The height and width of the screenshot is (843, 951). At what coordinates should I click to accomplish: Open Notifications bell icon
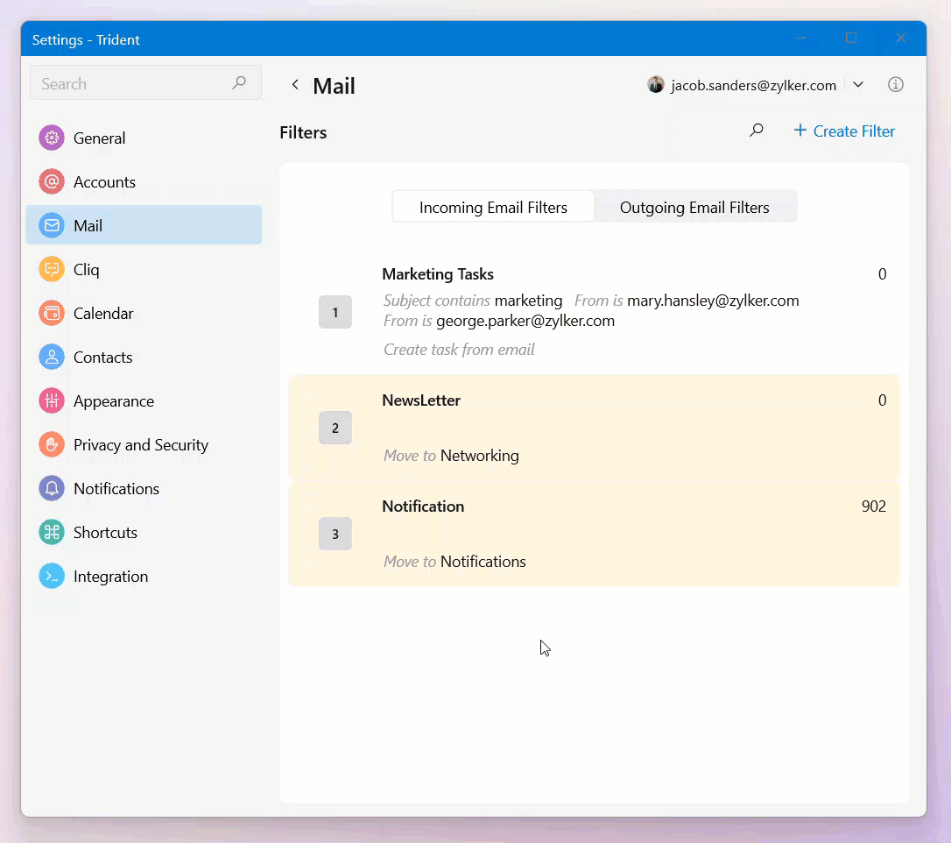[x=52, y=488]
